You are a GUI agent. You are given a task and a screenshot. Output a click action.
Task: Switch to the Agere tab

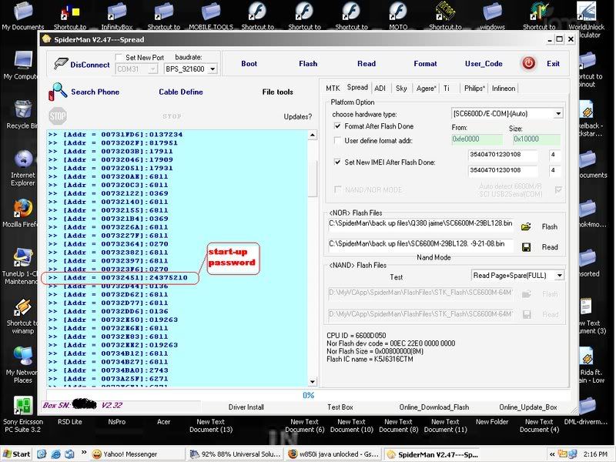coord(427,89)
